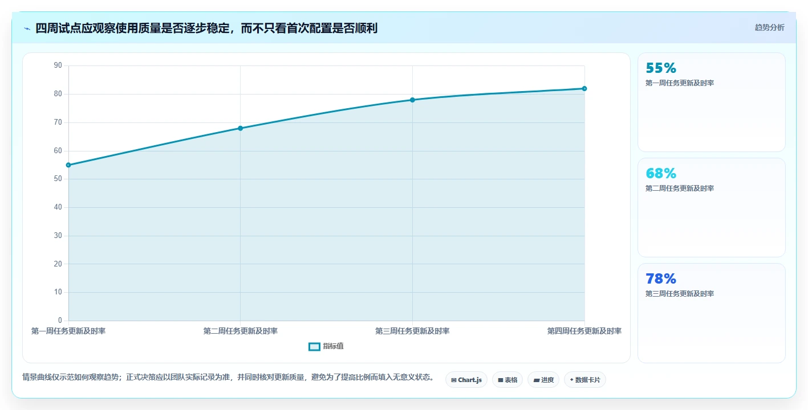Click the 表格 tag chip
The image size is (808, 410).
[507, 380]
